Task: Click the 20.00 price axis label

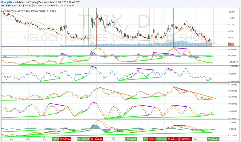Action: pyautogui.click(x=232, y=12)
